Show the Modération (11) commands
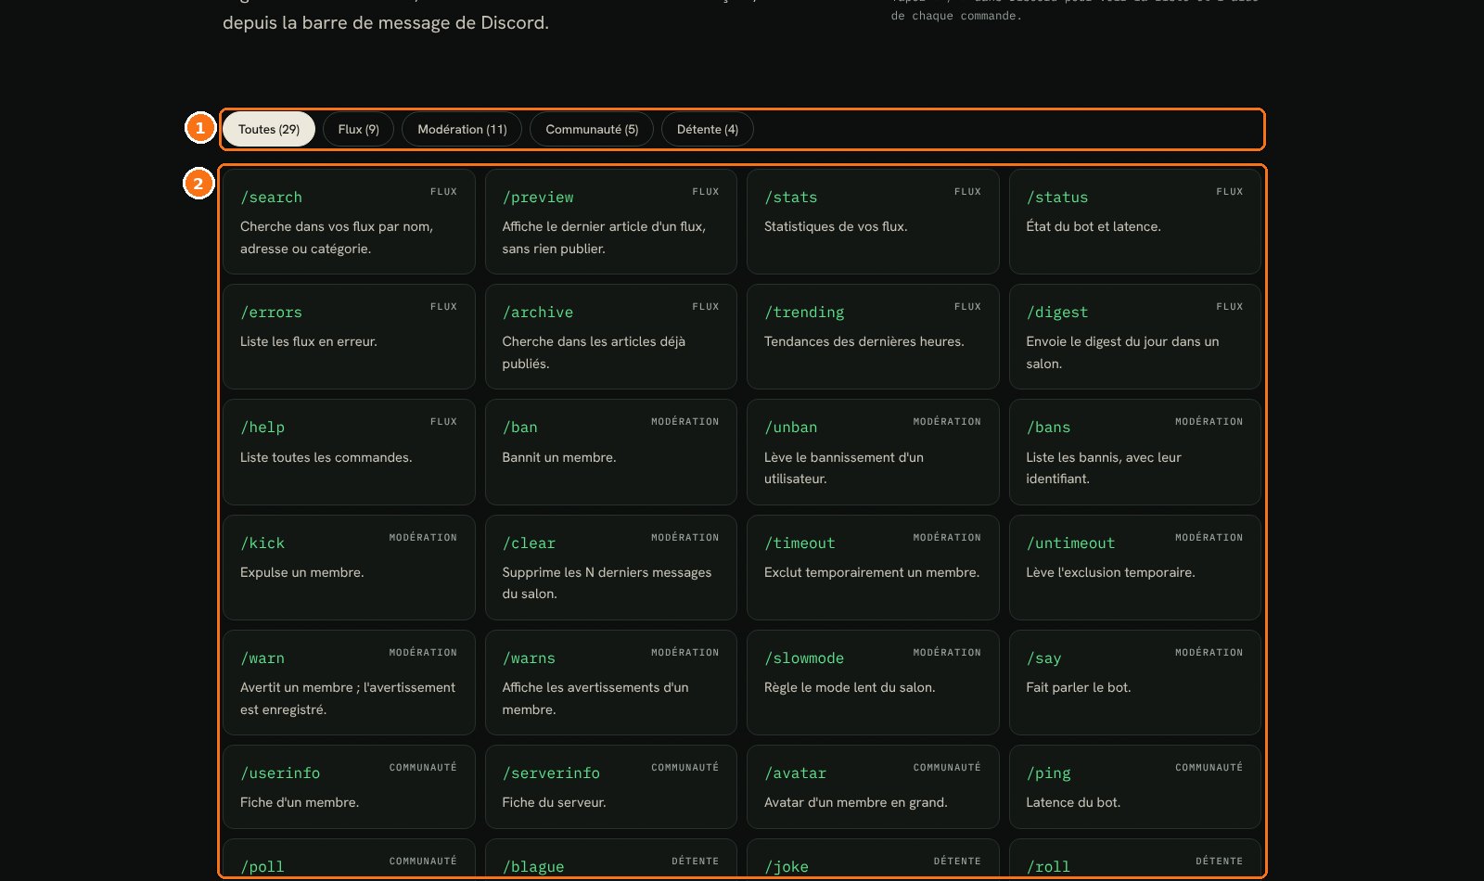Image resolution: width=1484 pixels, height=881 pixels. coord(462,129)
